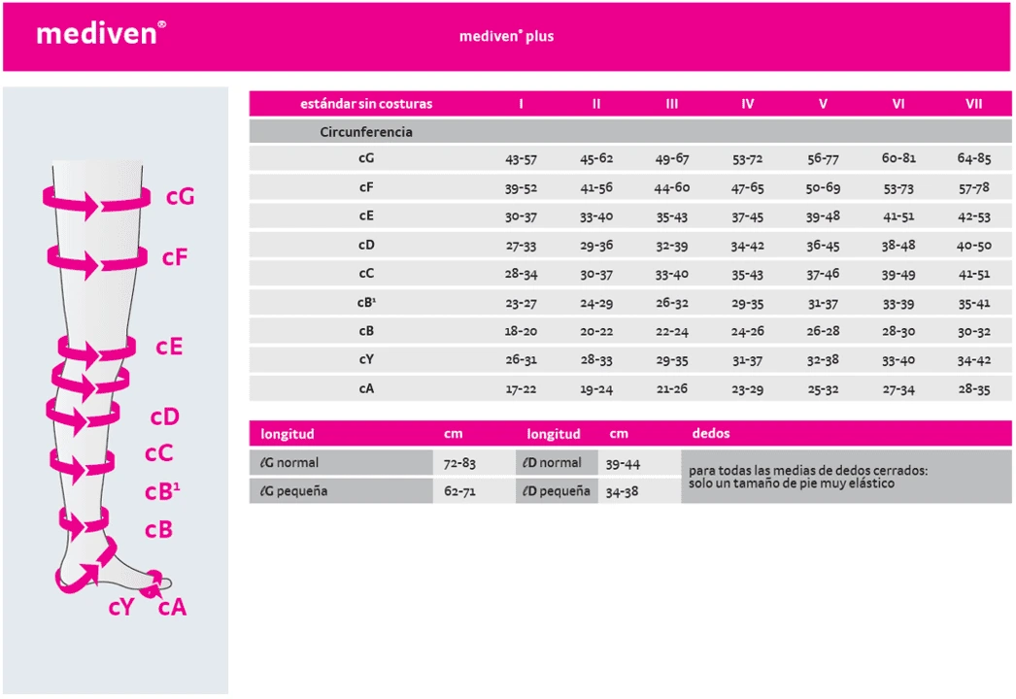The width and height of the screenshot is (1016, 699).
Task: Click the cA label under the toes
Action: click(x=172, y=607)
